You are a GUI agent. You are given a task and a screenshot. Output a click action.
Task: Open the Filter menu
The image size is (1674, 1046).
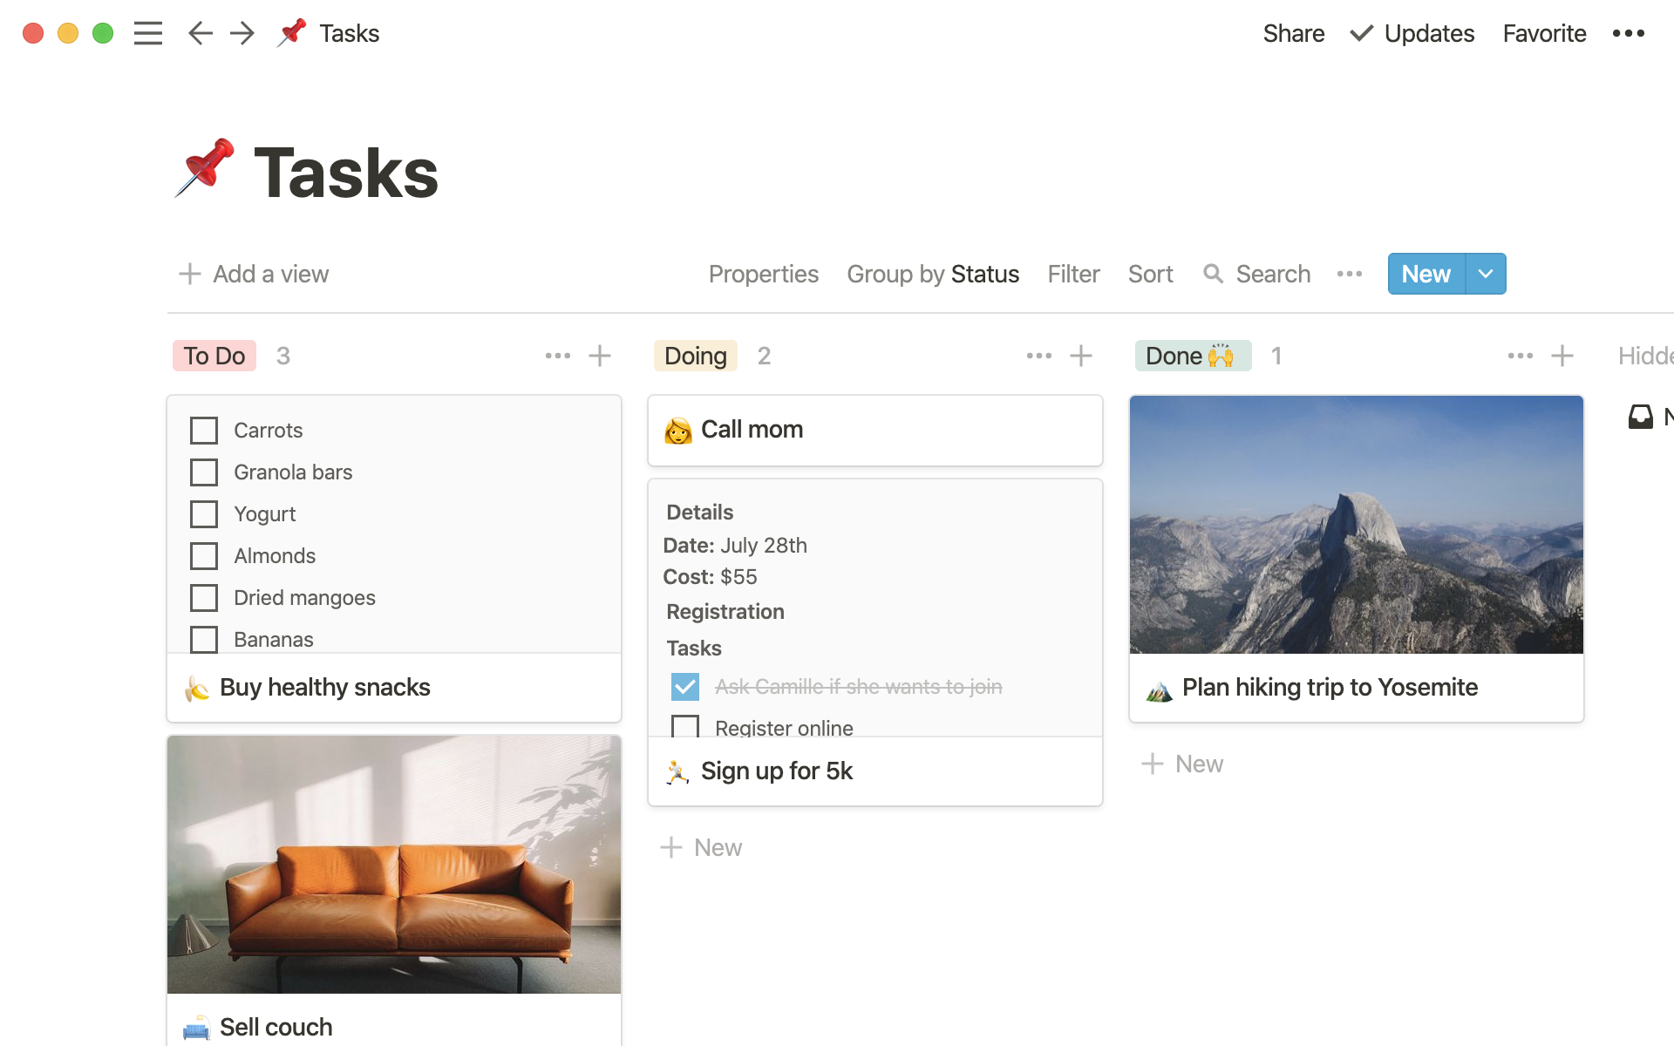(1073, 274)
